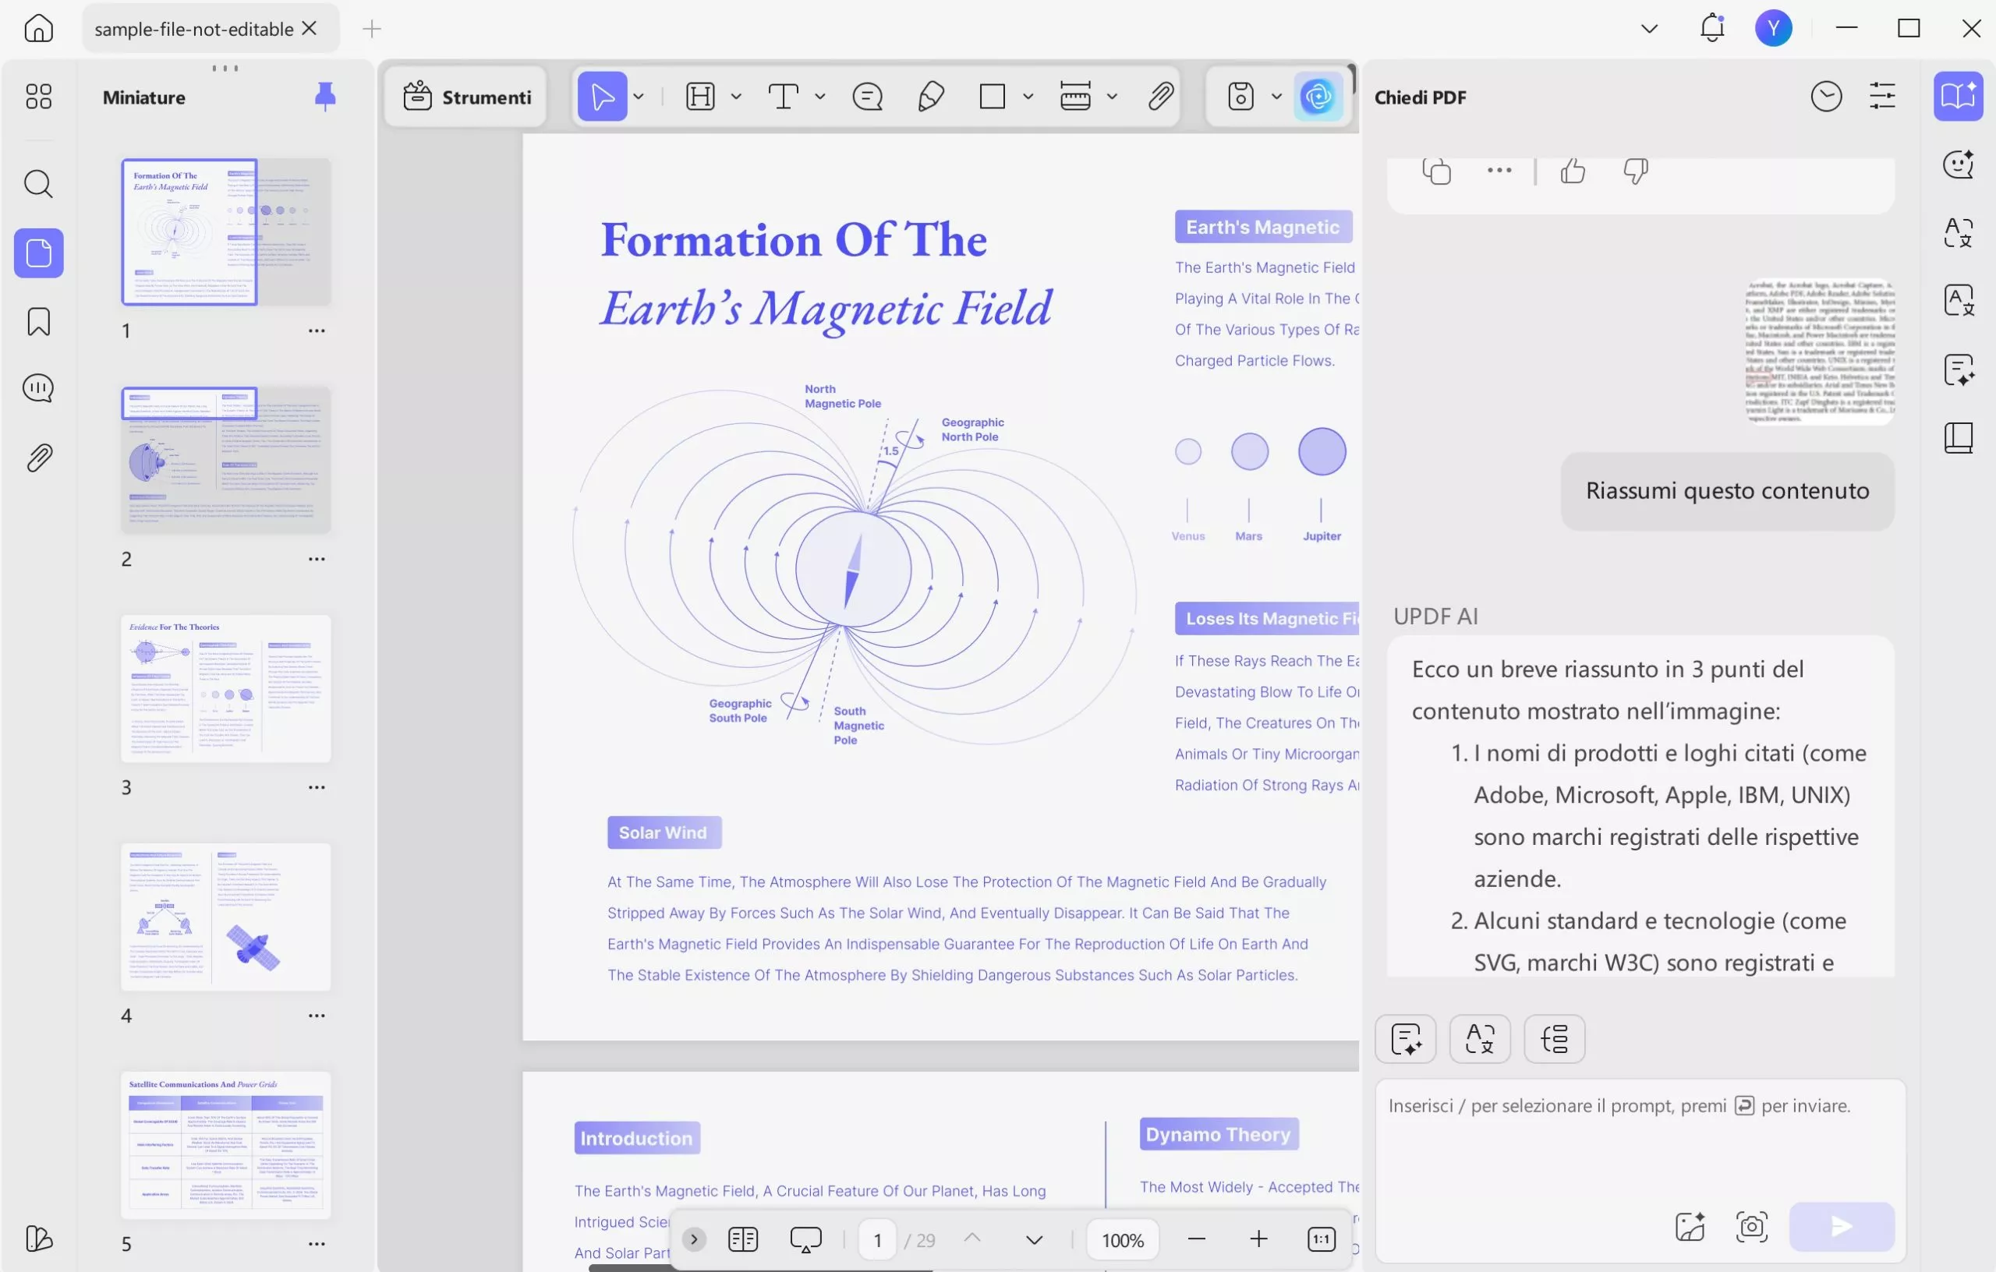Select the rectangle shape tool
Image resolution: width=1996 pixels, height=1272 pixels.
[993, 97]
